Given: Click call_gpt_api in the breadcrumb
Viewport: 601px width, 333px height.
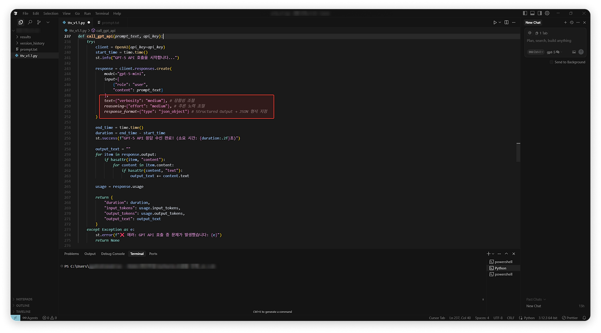Looking at the screenshot, I should 103,30.
